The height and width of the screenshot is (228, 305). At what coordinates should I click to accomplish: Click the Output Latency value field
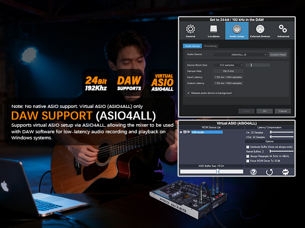228,83
